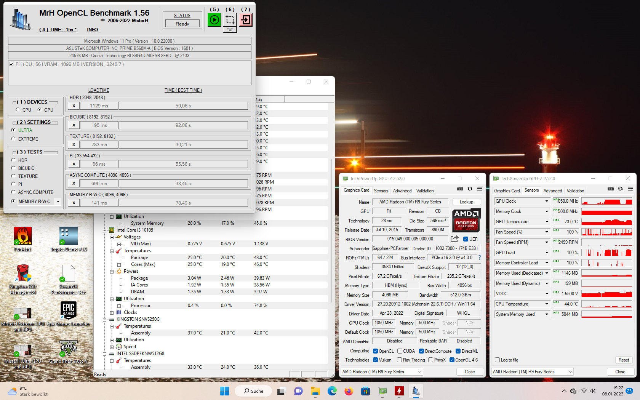
Task: Select the HDR test radio button
Action: [13, 160]
